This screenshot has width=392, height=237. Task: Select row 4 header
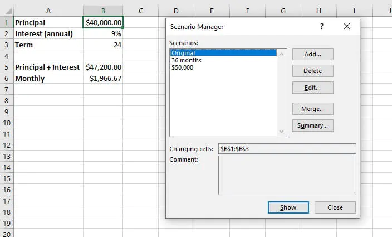tap(7, 56)
